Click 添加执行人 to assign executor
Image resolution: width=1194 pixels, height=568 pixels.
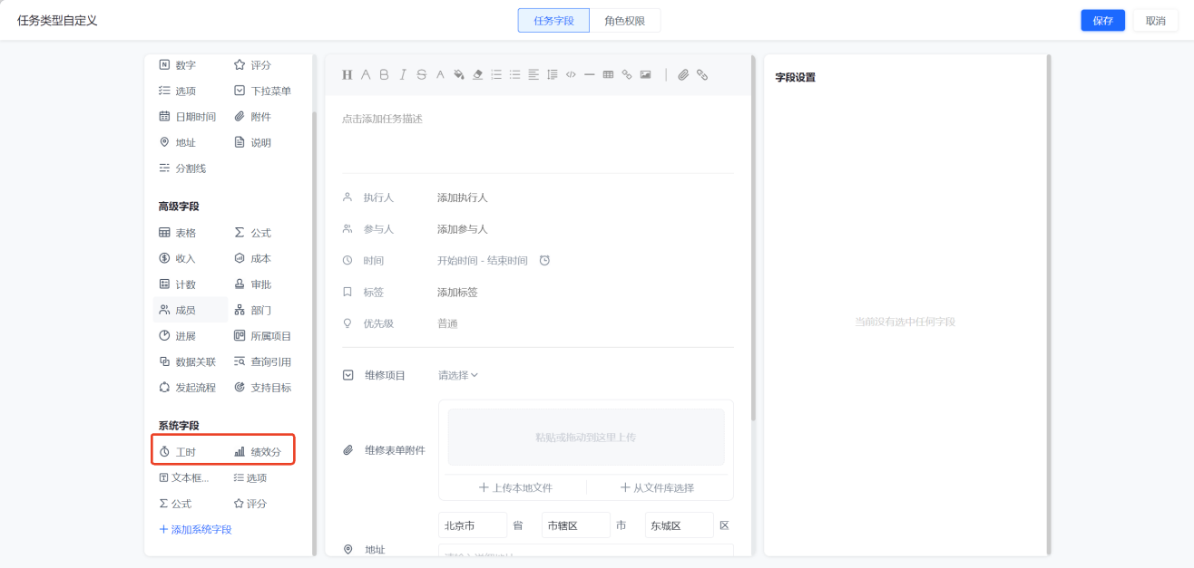463,197
